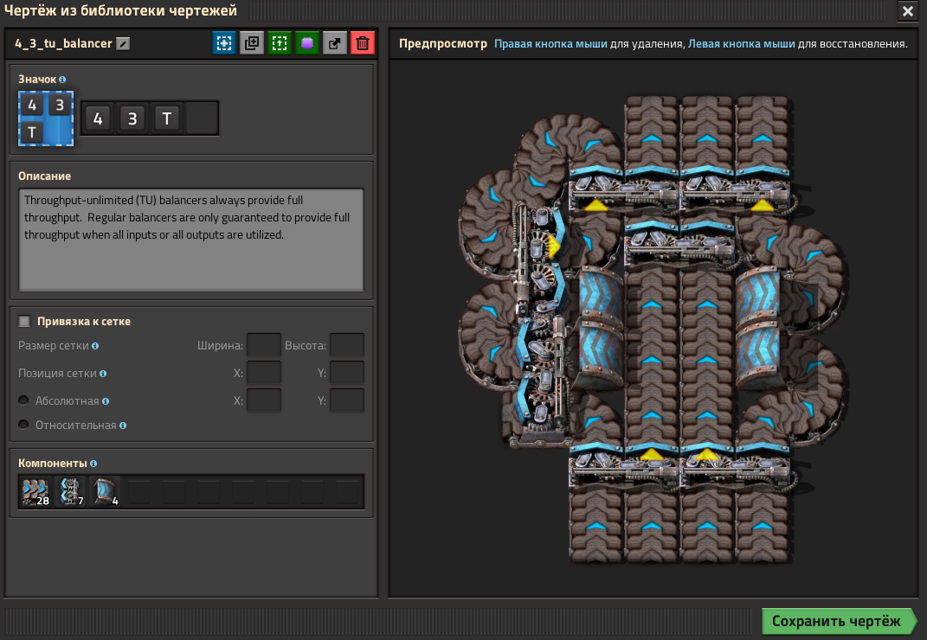Click the info icon next to Размер сетки
The image size is (927, 640).
click(x=95, y=346)
